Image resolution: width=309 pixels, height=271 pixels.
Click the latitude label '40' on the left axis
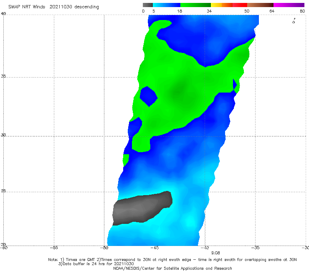click(x=3, y=14)
